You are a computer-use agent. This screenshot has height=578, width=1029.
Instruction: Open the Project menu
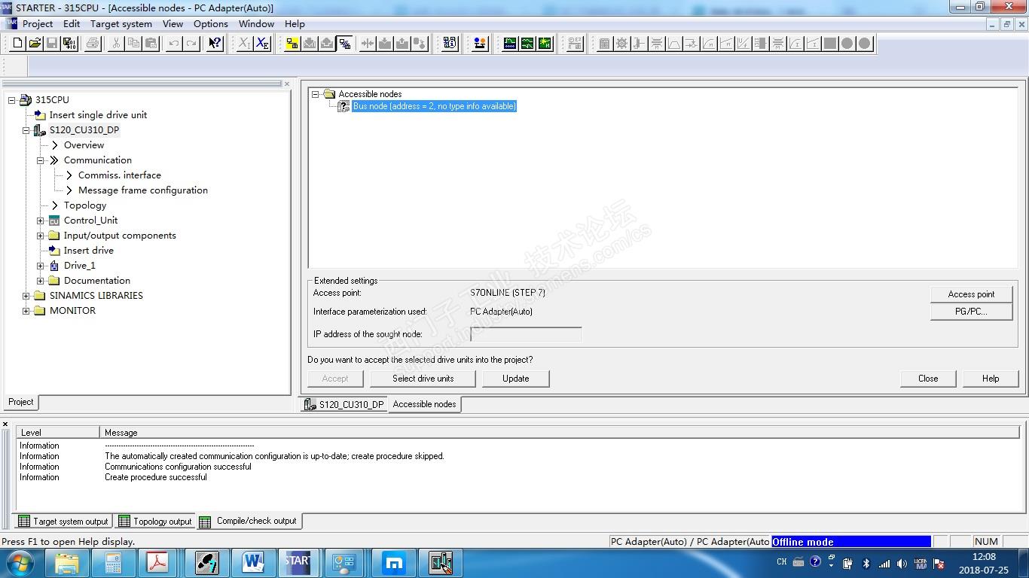point(38,24)
